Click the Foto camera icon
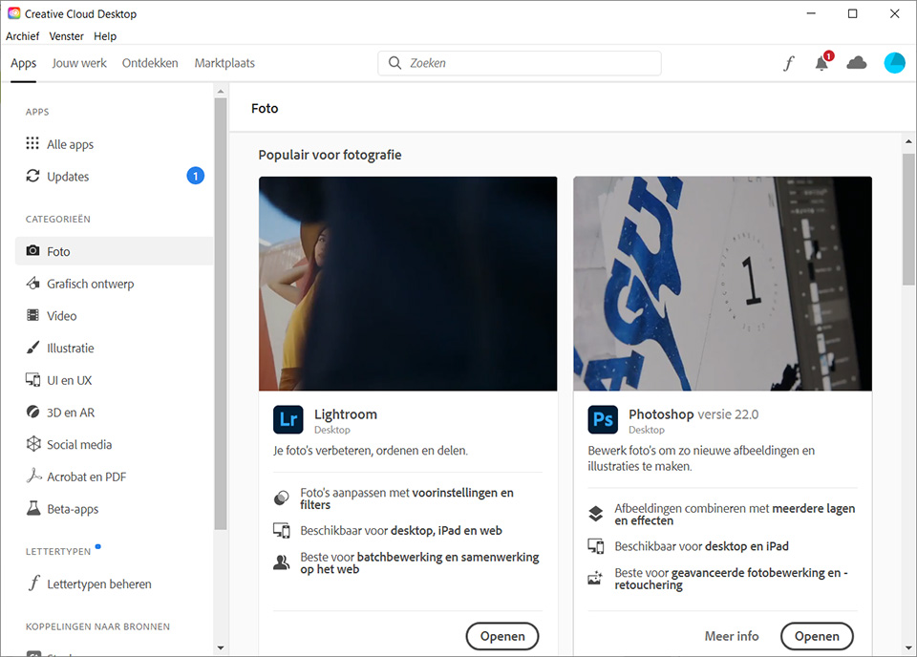The image size is (917, 657). point(32,251)
